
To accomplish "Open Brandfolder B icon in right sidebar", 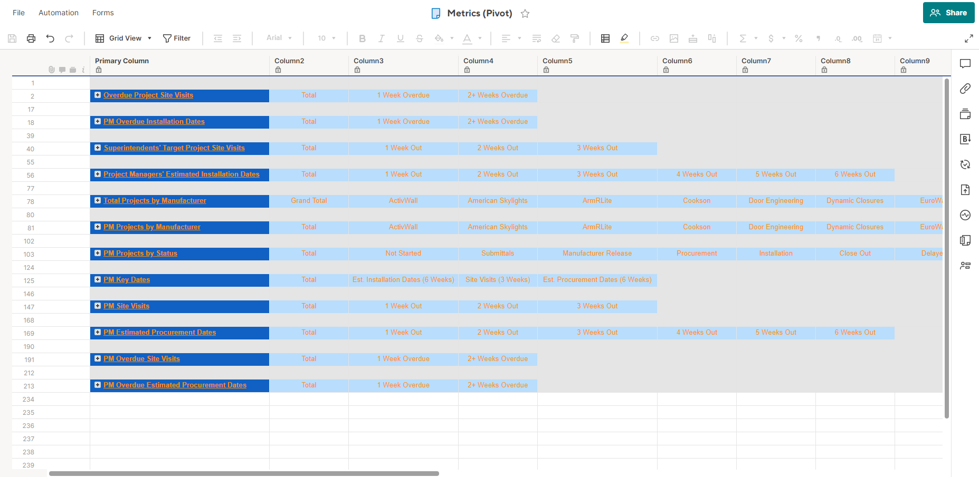I will click(965, 139).
